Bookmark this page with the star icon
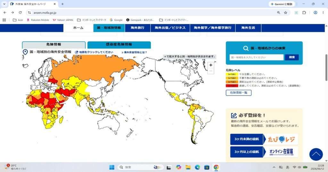The image size is (328, 172). point(285,13)
